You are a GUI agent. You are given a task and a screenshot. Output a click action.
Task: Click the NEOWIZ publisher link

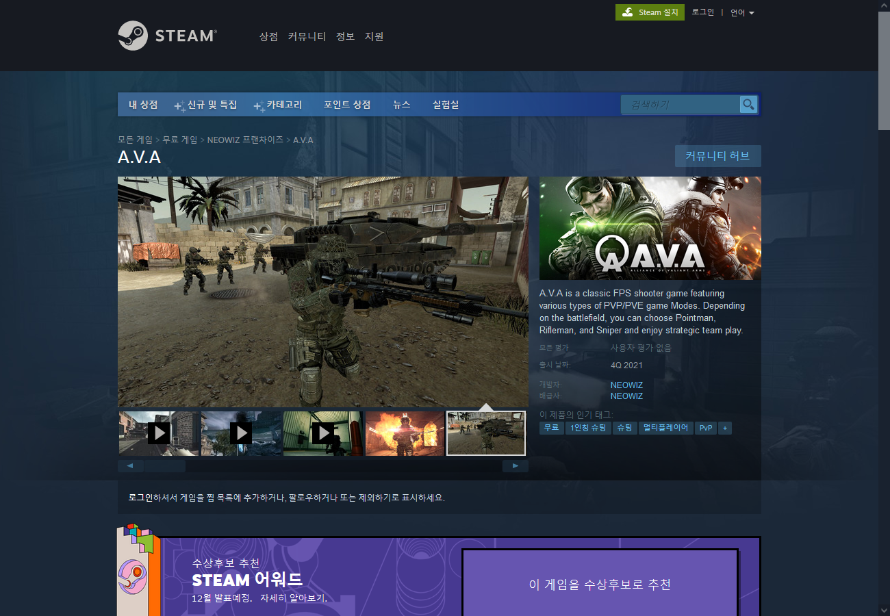click(x=626, y=396)
